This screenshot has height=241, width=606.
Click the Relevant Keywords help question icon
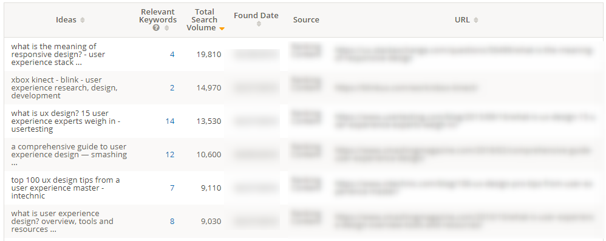pyautogui.click(x=156, y=28)
